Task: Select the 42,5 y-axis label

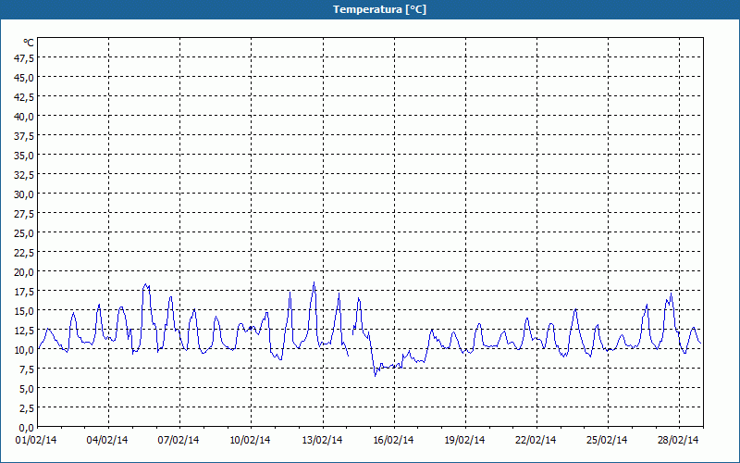Action: 25,97
